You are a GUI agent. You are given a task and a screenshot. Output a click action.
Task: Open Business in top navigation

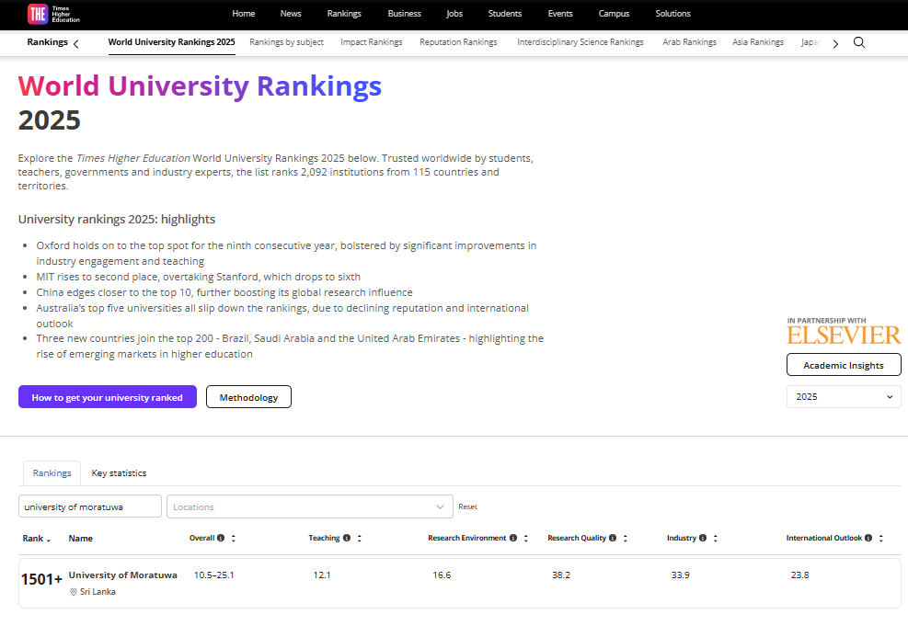[x=404, y=14]
